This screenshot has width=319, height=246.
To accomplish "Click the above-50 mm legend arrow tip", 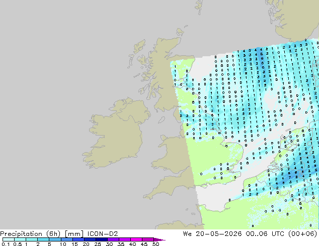I will coord(159,239).
